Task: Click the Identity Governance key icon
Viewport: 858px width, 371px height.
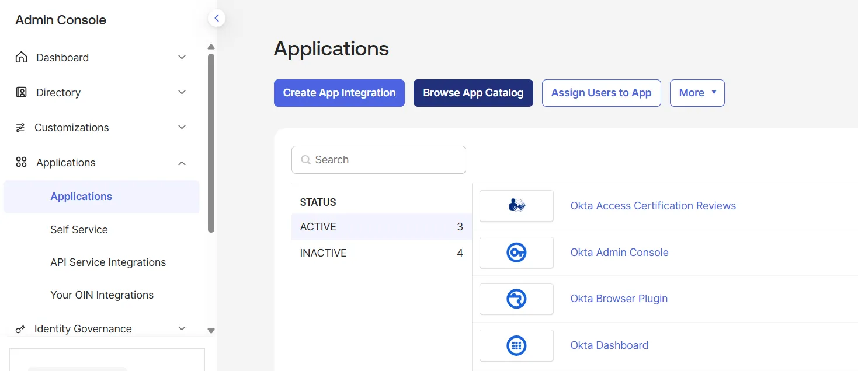Action: tap(20, 329)
